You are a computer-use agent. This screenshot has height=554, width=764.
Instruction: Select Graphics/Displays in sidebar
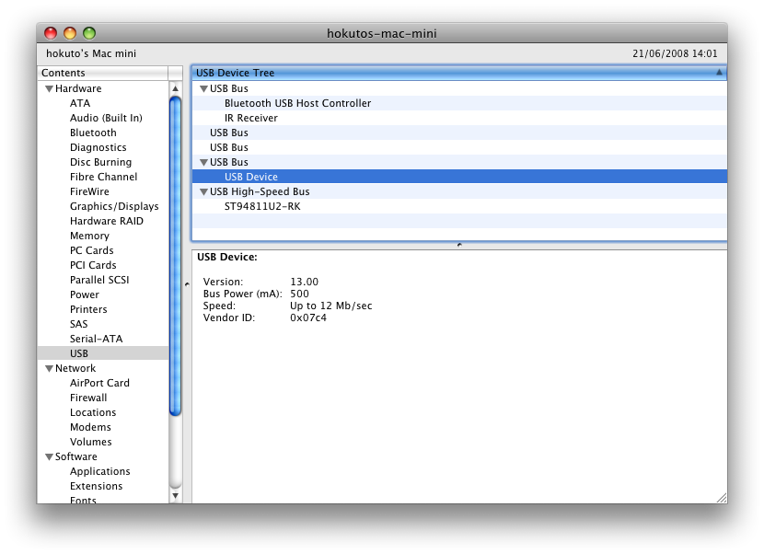click(114, 206)
